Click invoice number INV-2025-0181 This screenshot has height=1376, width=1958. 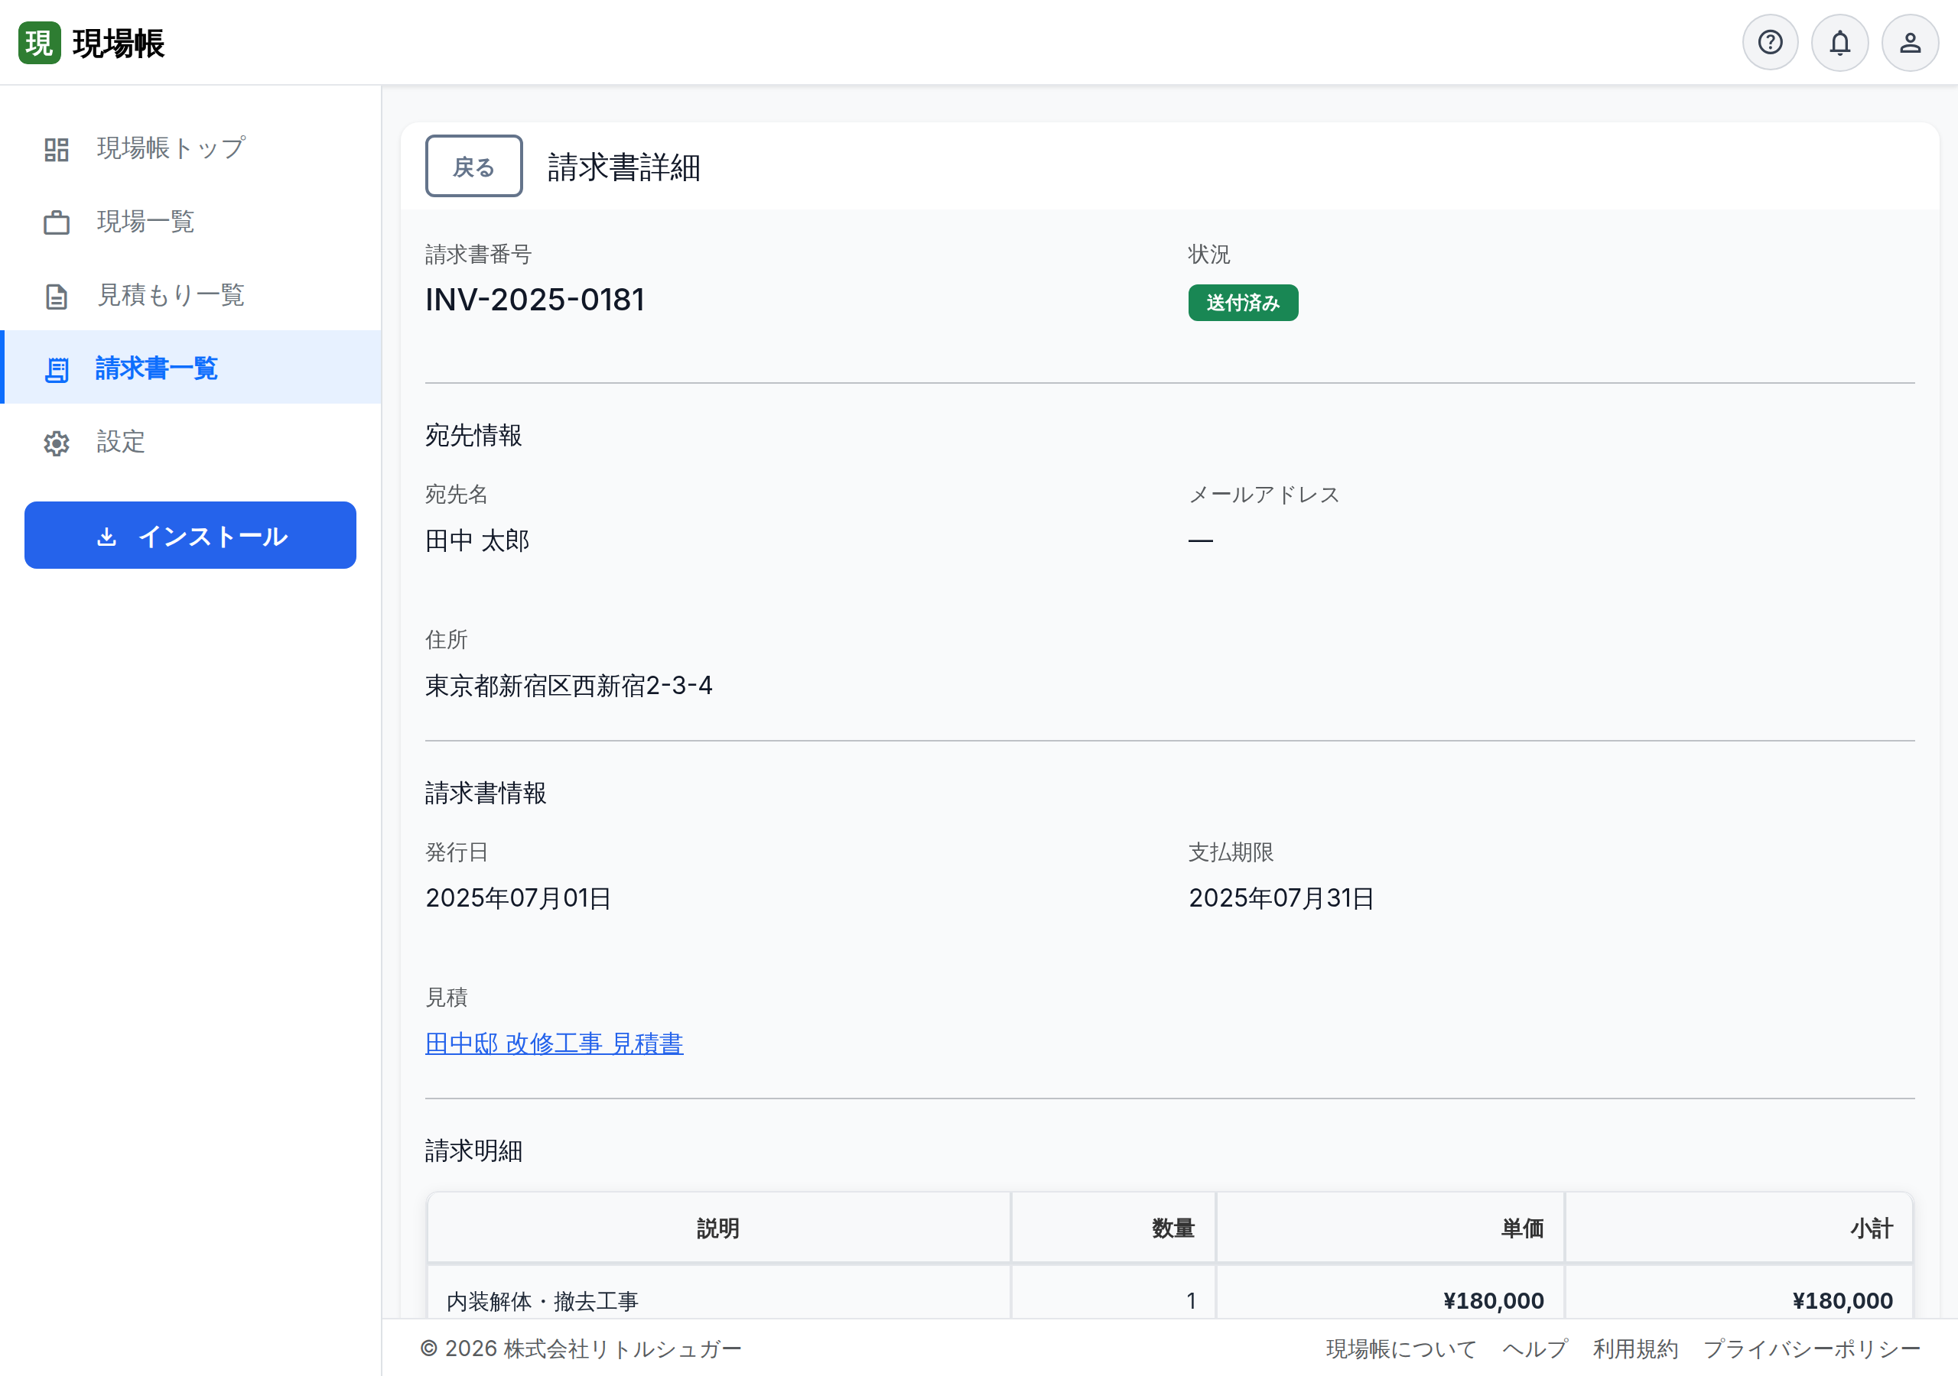click(535, 300)
